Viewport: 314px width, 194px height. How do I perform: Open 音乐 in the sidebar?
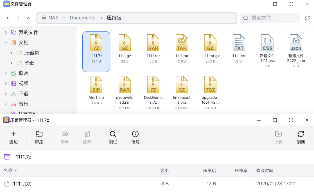tap(23, 104)
